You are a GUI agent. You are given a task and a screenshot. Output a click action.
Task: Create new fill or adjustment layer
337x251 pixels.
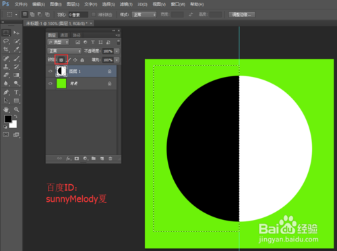(85, 159)
